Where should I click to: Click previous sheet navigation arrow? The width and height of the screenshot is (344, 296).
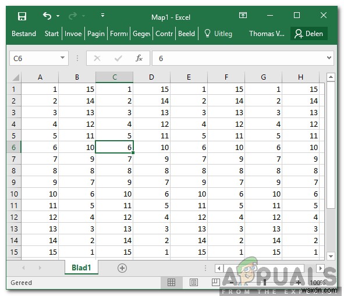click(x=23, y=268)
